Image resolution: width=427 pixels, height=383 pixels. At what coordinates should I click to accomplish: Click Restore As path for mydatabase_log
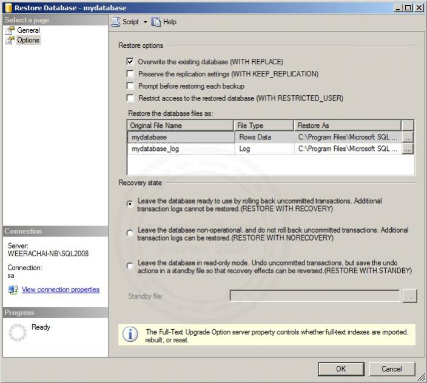click(348, 149)
